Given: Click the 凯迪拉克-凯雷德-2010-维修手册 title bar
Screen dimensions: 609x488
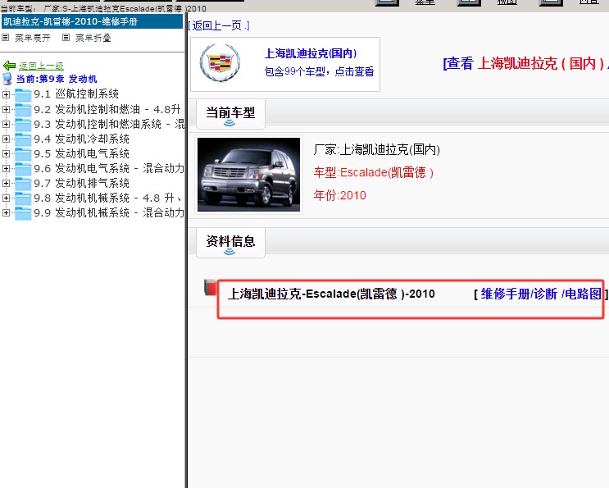Looking at the screenshot, I should (x=92, y=21).
